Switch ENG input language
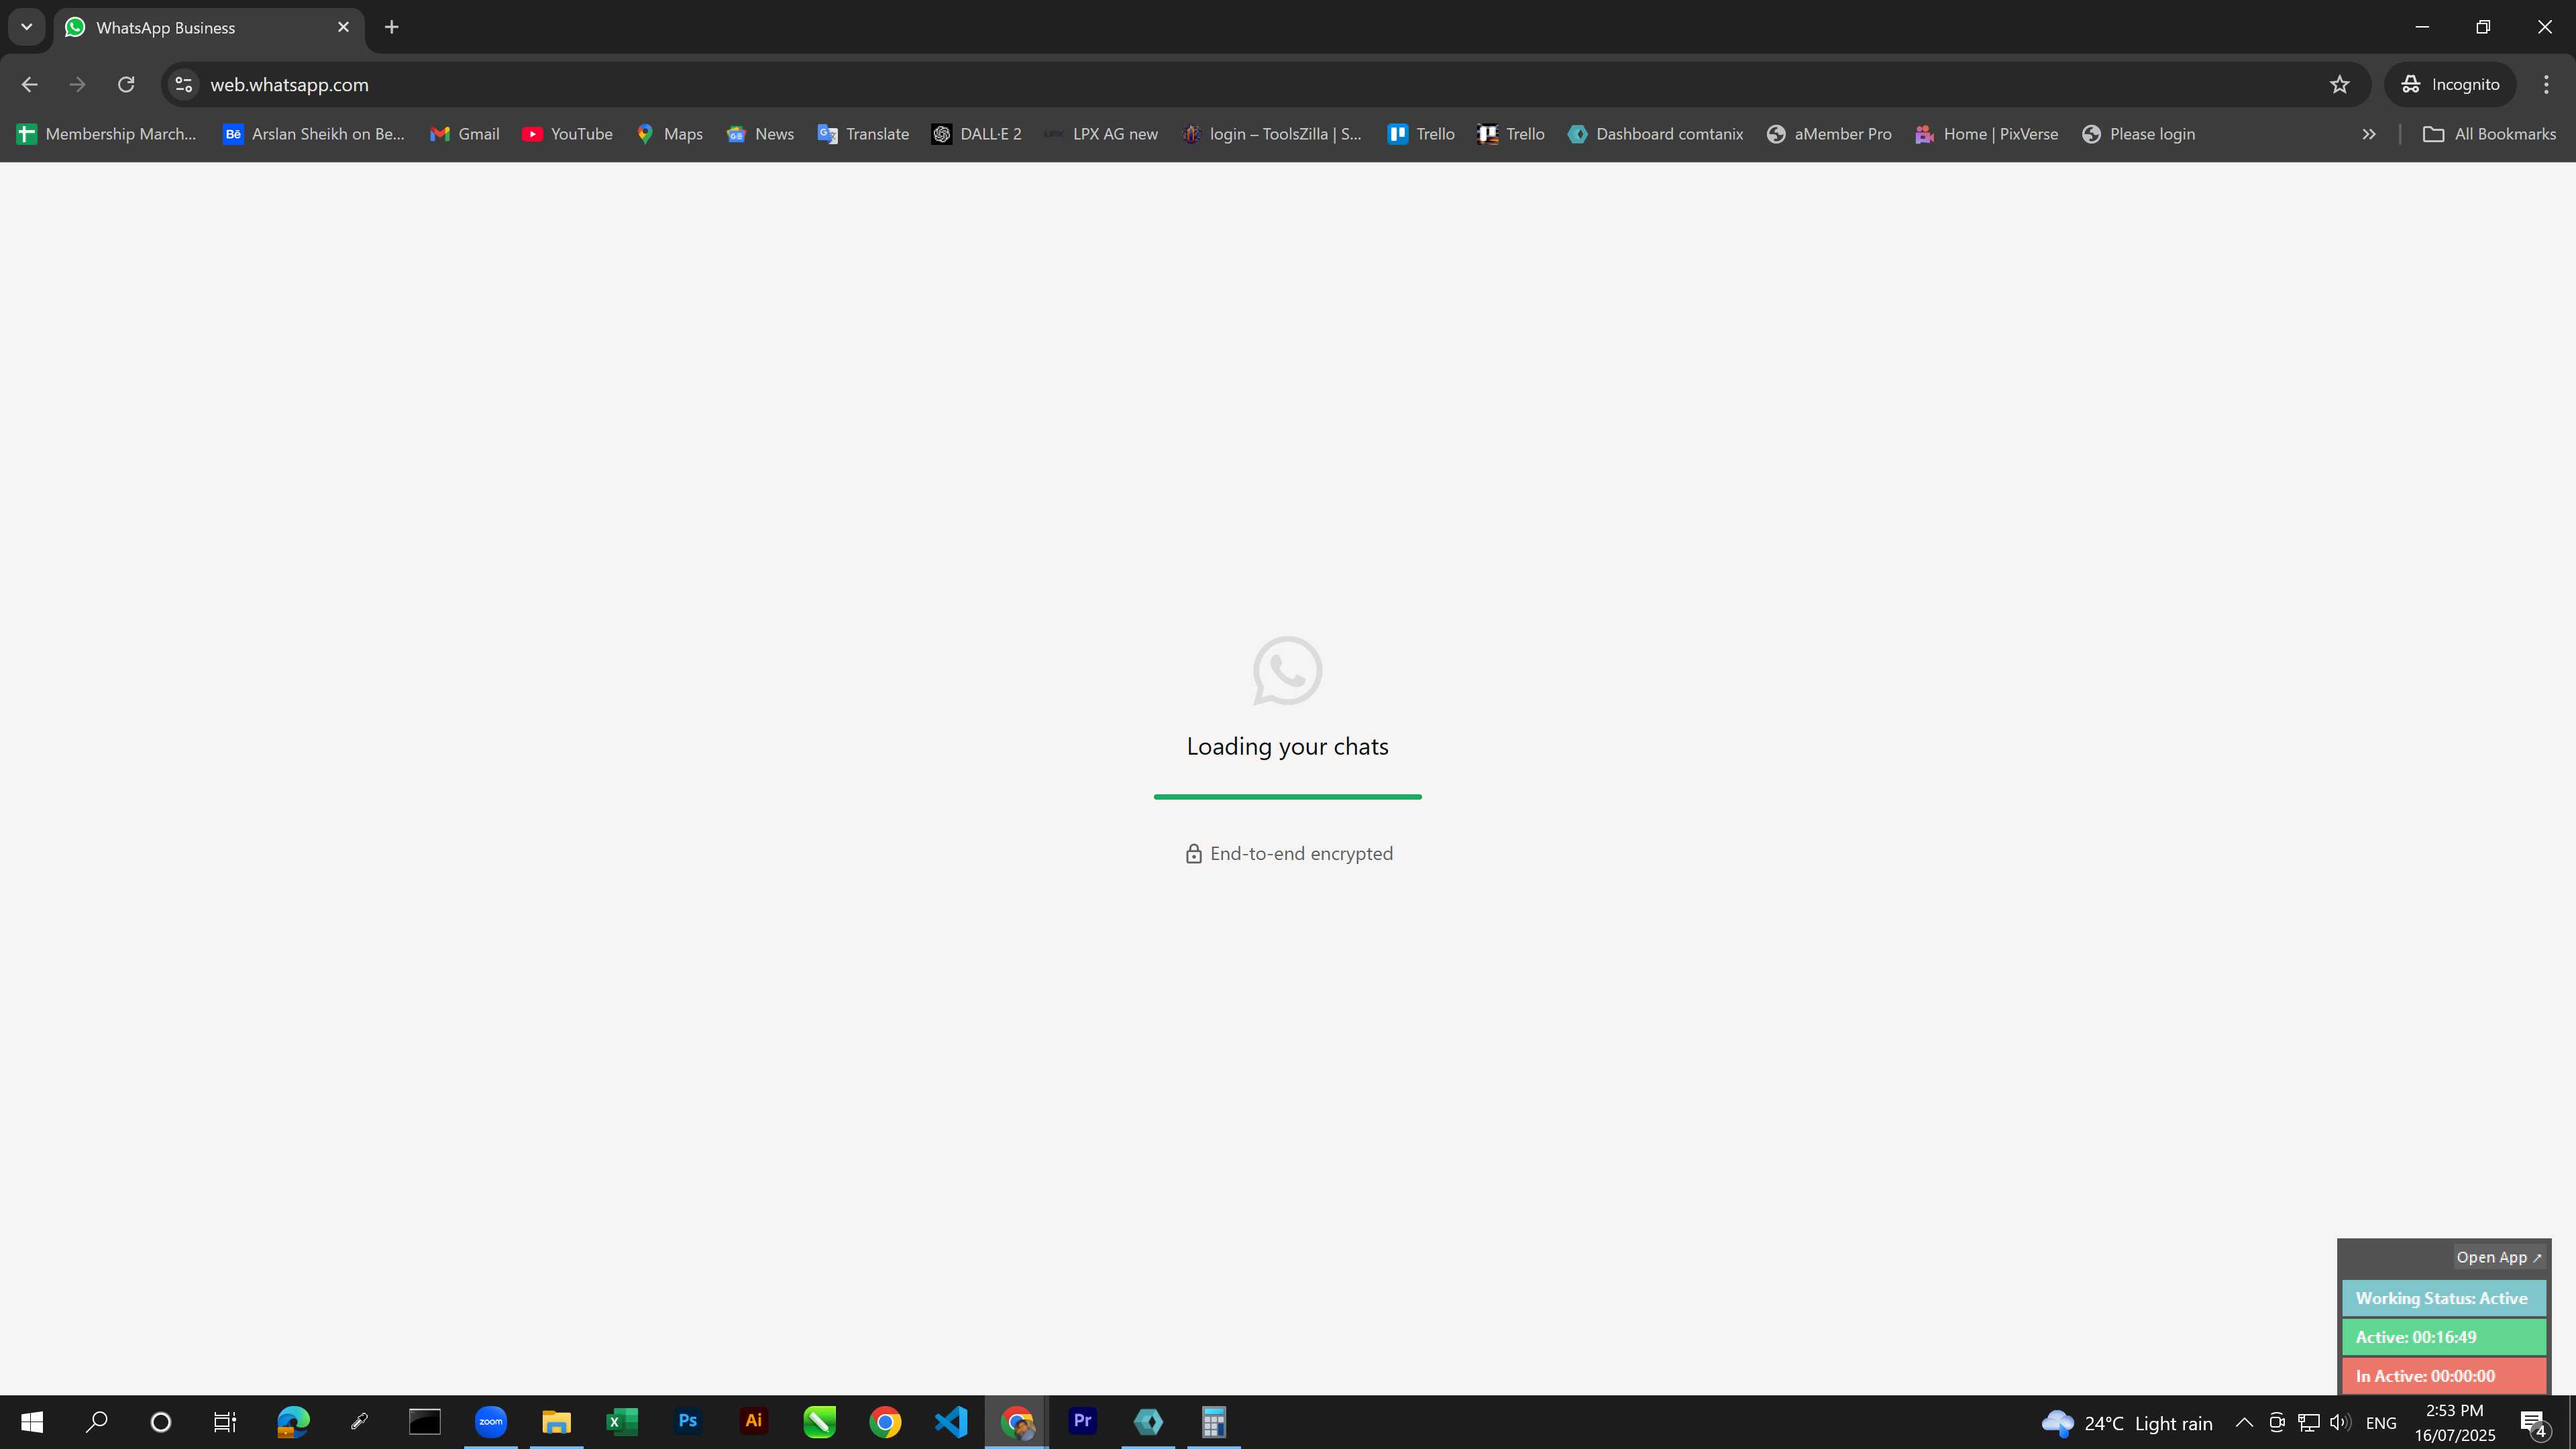 pyautogui.click(x=2382, y=1423)
